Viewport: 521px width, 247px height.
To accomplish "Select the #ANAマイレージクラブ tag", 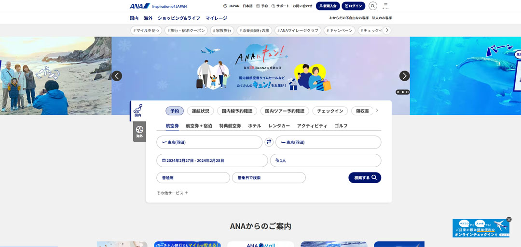I will 298,30.
